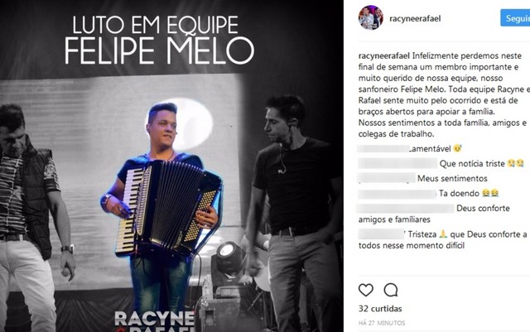Open the 'há 27 minutos' timestamp

click(x=382, y=323)
